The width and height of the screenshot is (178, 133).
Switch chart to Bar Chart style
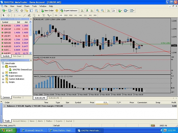click(x=82, y=10)
